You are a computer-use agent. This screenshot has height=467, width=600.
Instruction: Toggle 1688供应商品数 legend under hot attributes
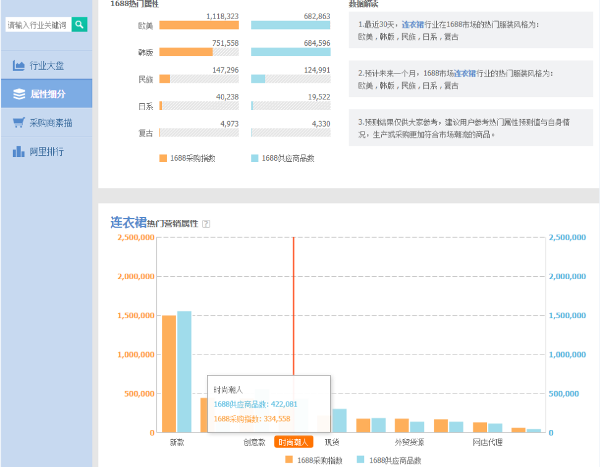(x=283, y=158)
